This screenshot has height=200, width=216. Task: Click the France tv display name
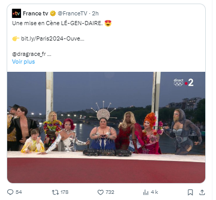click(x=35, y=13)
